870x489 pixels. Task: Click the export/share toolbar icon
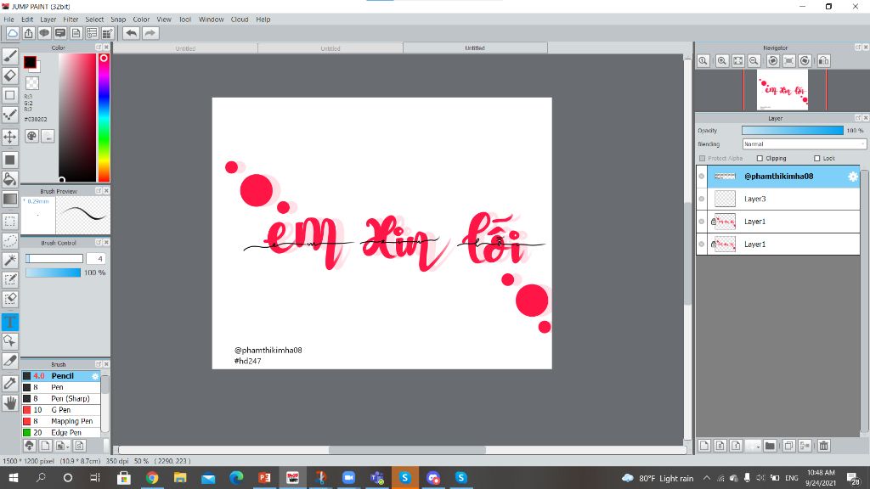[28, 33]
